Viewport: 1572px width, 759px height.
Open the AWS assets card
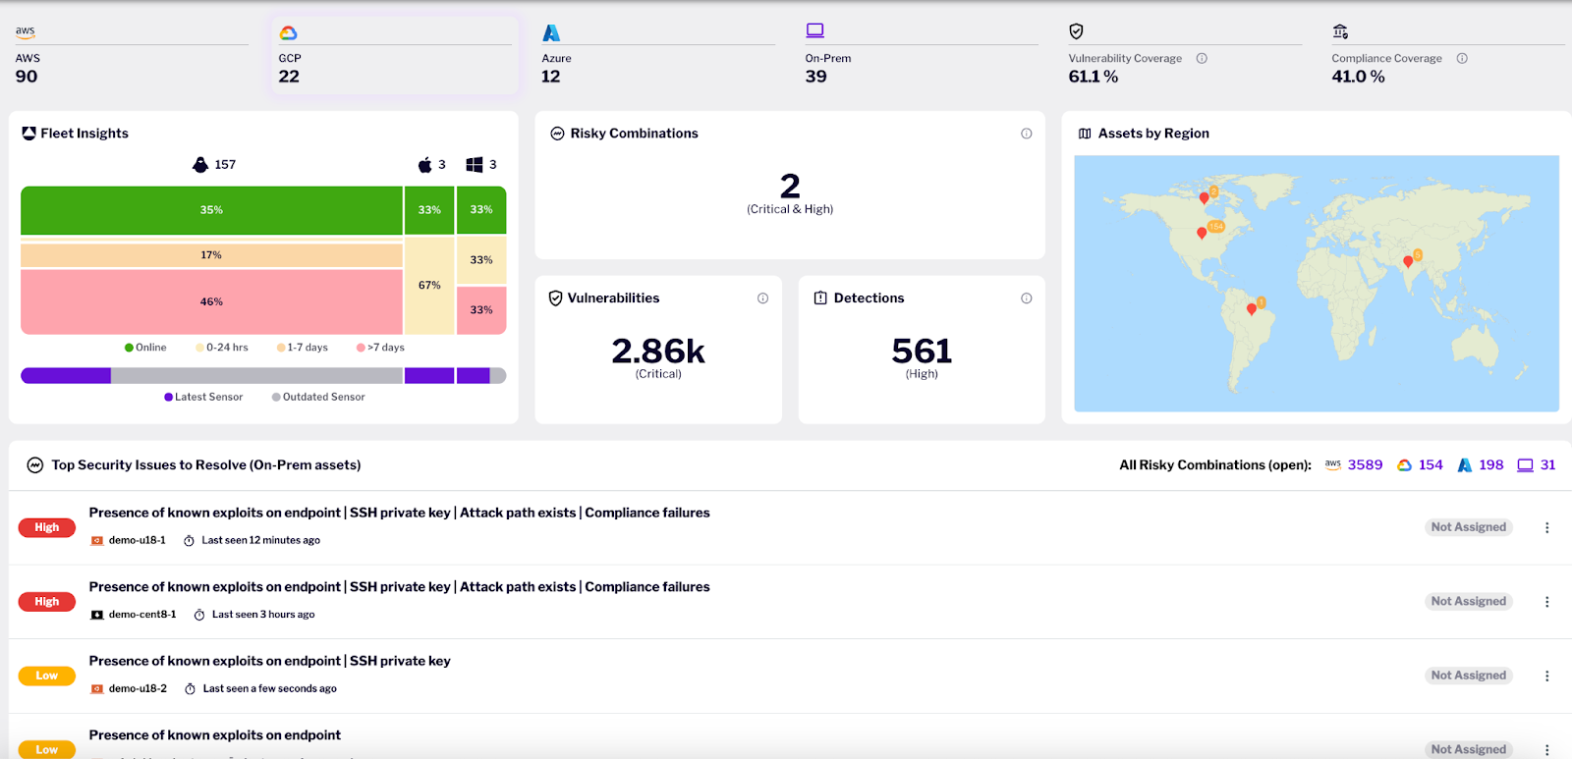pyautogui.click(x=131, y=56)
